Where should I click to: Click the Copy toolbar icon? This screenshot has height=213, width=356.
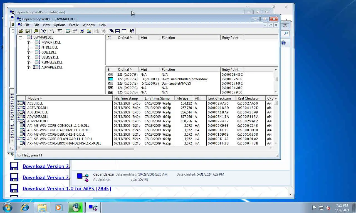pos(36,31)
